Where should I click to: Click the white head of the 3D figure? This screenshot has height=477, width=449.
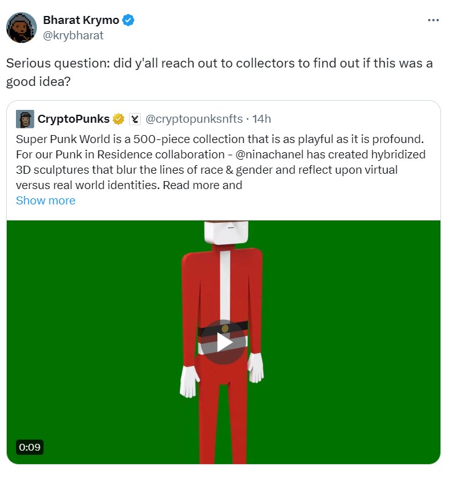pos(226,233)
